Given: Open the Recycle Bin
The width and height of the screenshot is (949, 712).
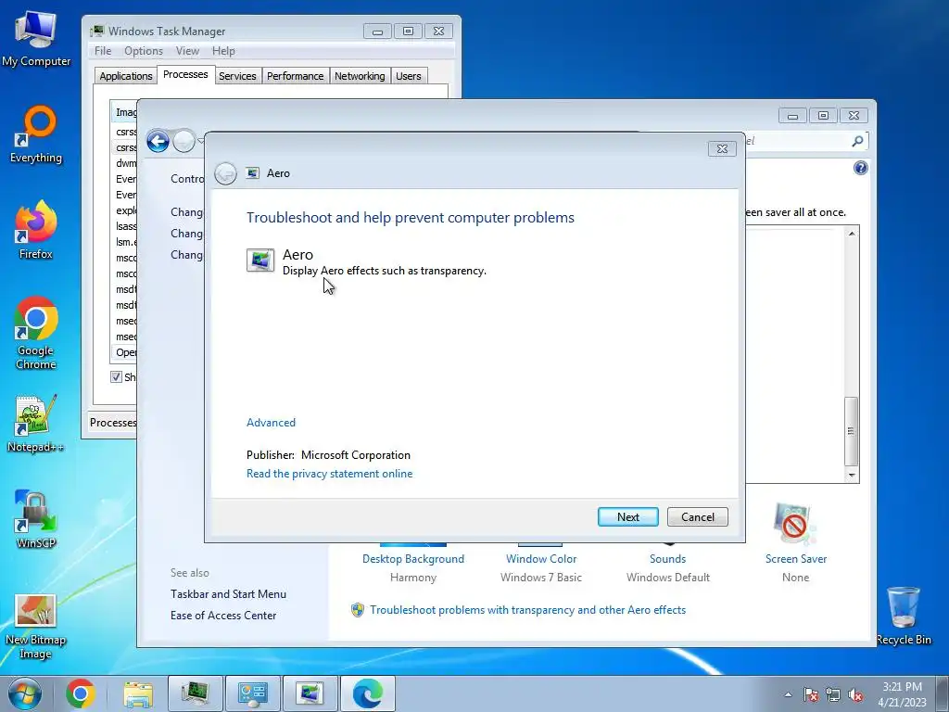Looking at the screenshot, I should (x=904, y=616).
